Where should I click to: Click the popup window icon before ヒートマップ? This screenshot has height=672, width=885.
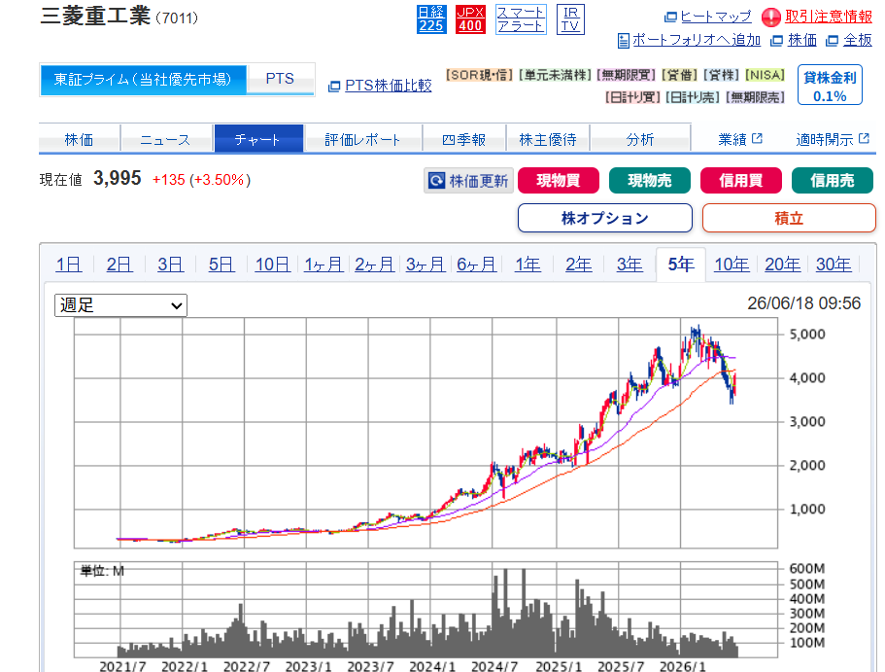(x=670, y=17)
